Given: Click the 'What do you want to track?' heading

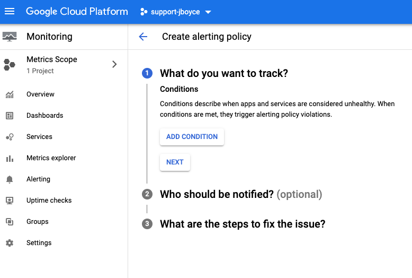Looking at the screenshot, I should (224, 73).
